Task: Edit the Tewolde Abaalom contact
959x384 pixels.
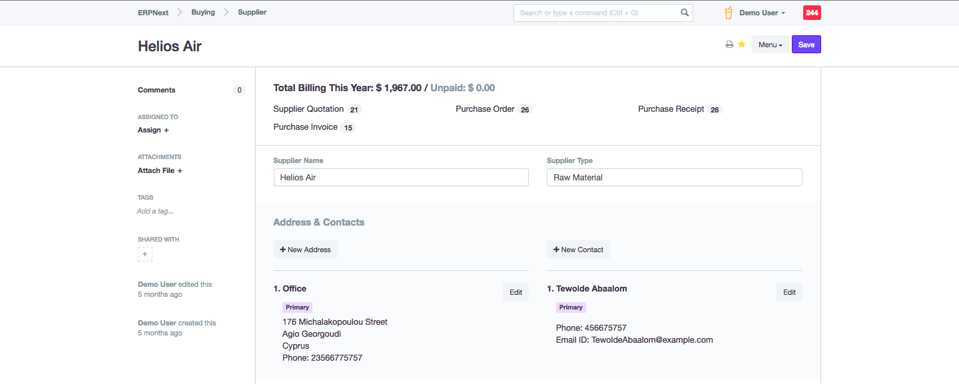Action: pos(789,292)
